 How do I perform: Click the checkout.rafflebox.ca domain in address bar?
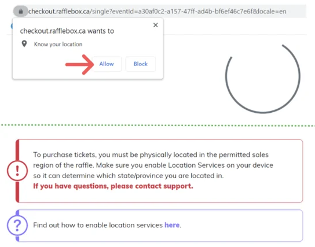tap(59, 12)
